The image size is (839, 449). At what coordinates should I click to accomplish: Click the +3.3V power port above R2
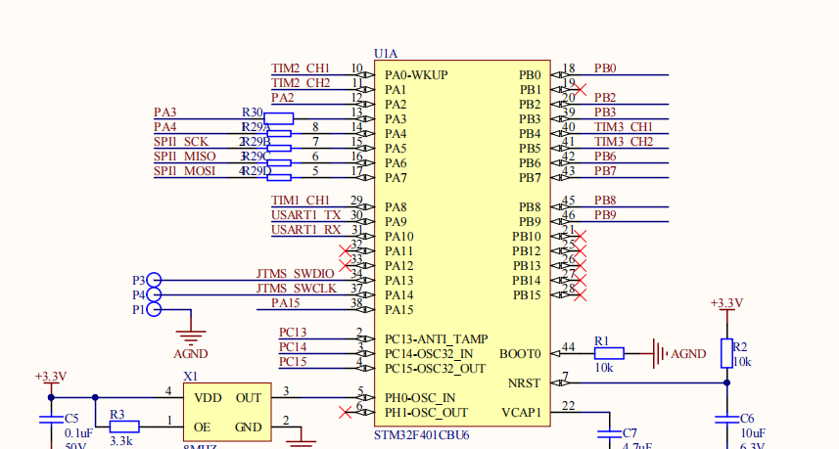(726, 304)
